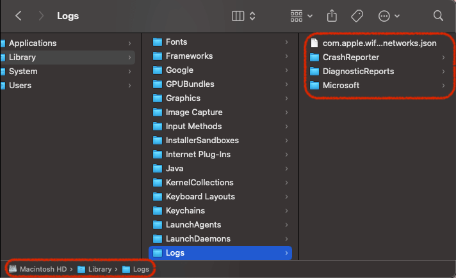Click the column view icon in toolbar

(x=236, y=15)
